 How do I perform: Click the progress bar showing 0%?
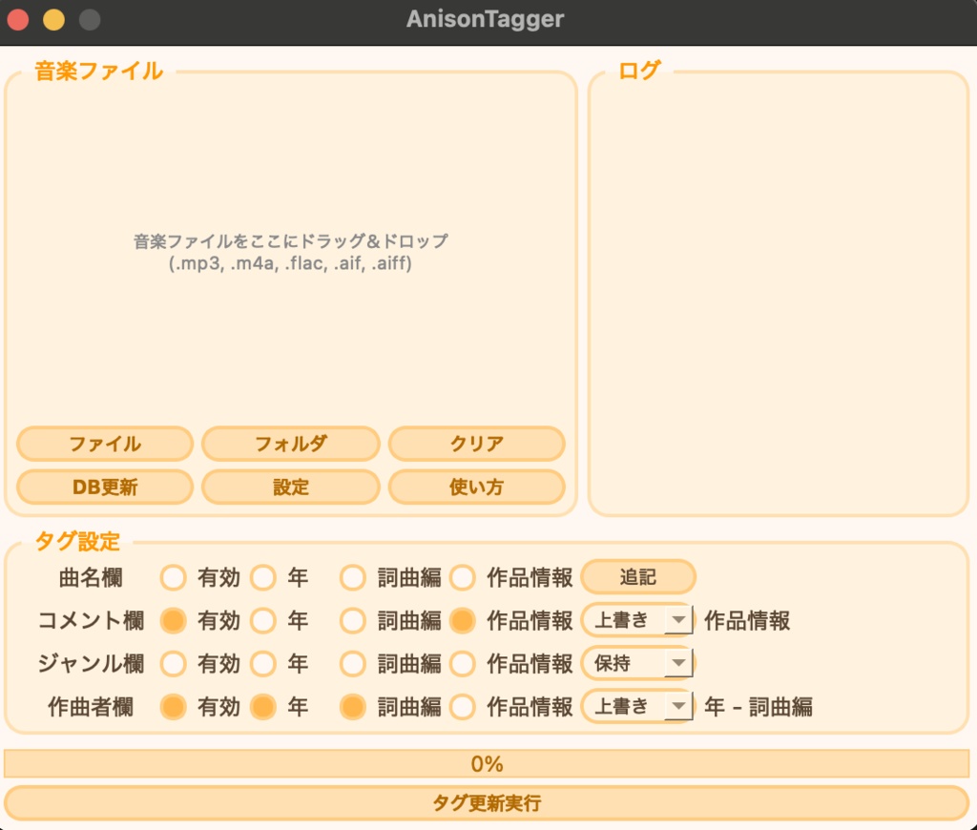488,763
